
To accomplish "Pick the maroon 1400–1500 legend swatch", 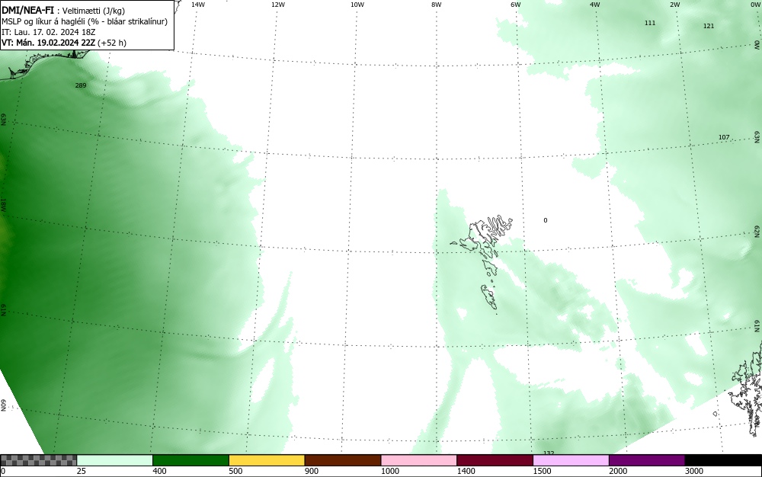I will [495, 460].
